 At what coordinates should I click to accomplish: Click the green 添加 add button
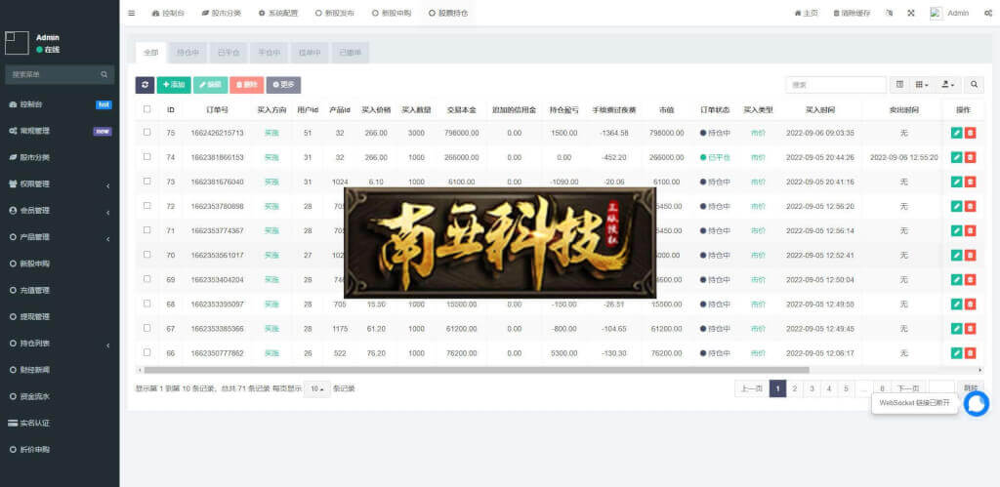pos(174,85)
